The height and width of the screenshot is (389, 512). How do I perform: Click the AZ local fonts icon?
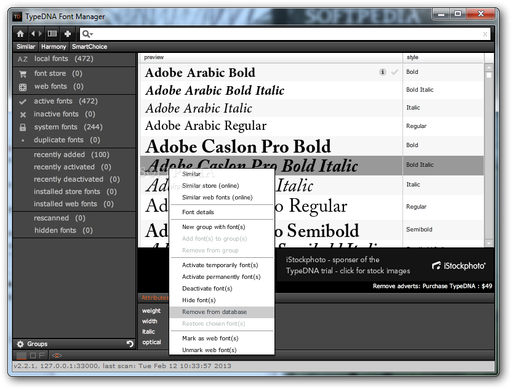point(23,59)
